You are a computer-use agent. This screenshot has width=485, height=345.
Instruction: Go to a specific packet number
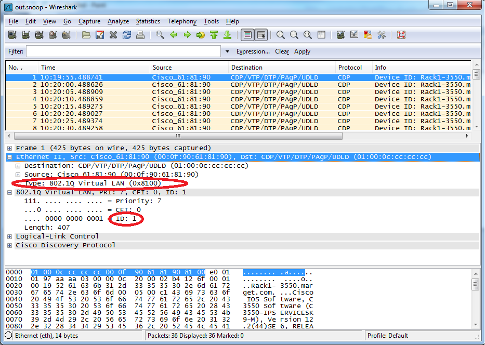[x=201, y=35]
